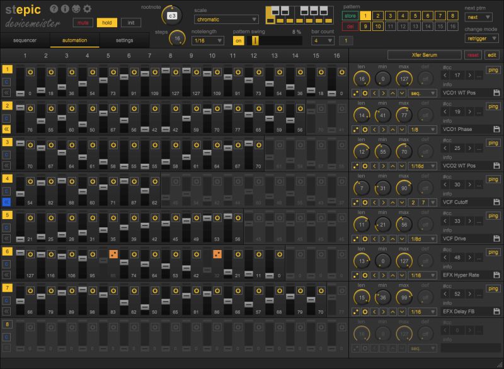
Task: Open the help question mark icon
Action: click(x=55, y=9)
